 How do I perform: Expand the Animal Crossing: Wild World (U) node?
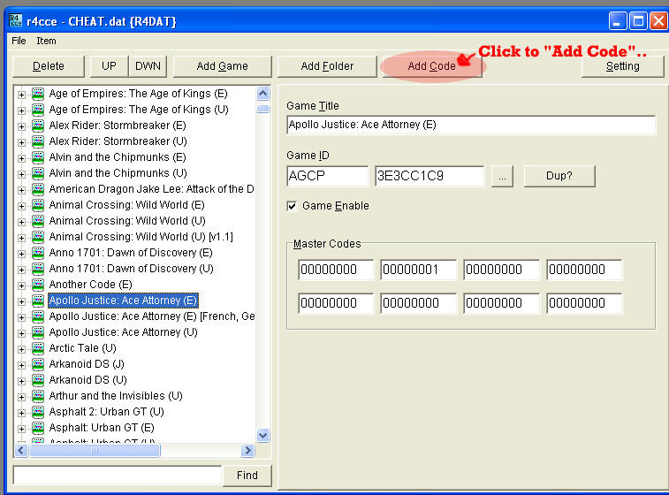(x=21, y=222)
